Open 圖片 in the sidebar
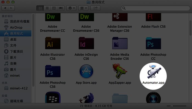Viewport: 192px width, 109px height. point(16,69)
